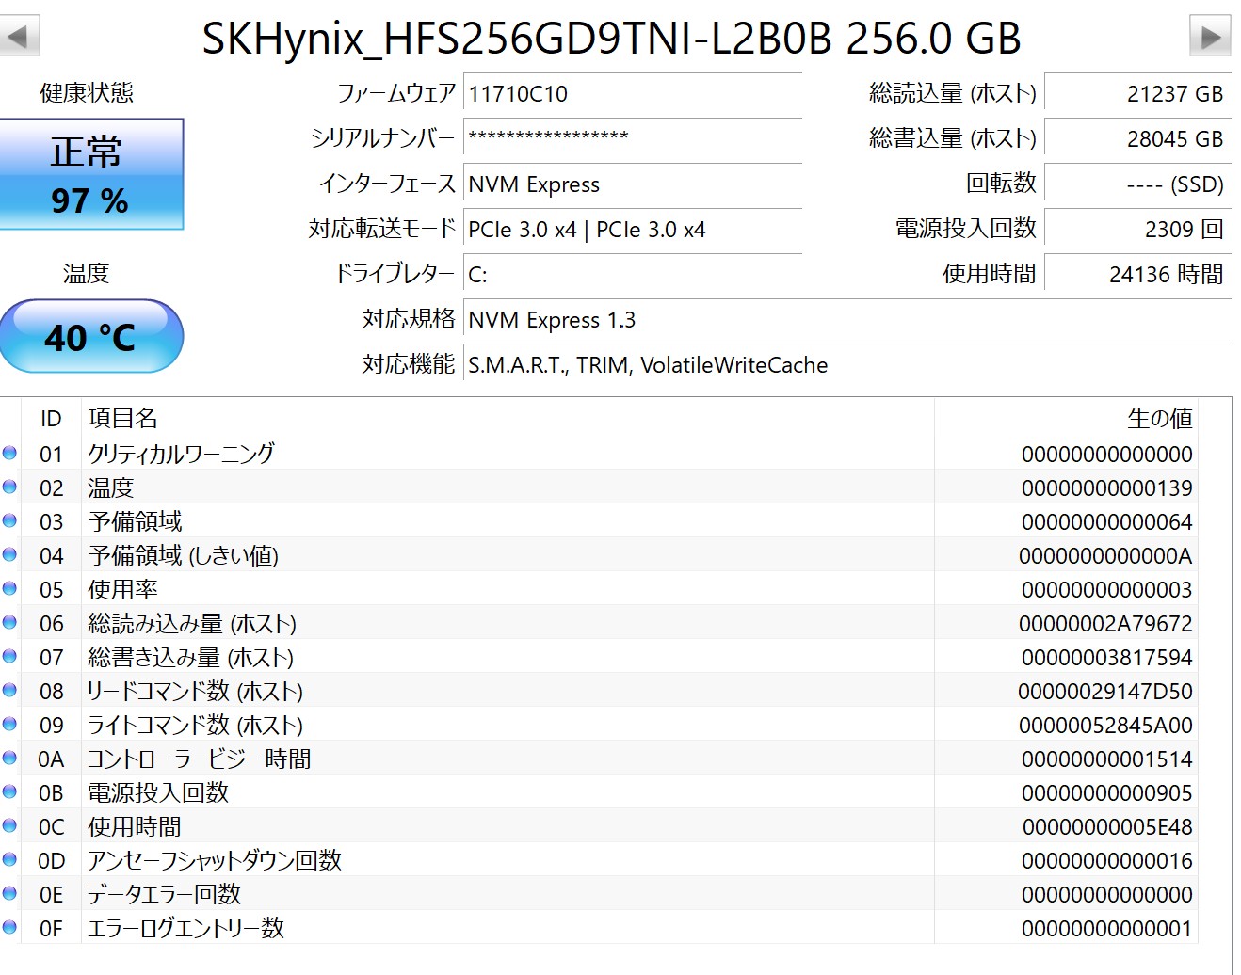Screen dimensions: 1241x975
Task: Select status dot for ID 04 しきい値 row
Action: point(9,554)
